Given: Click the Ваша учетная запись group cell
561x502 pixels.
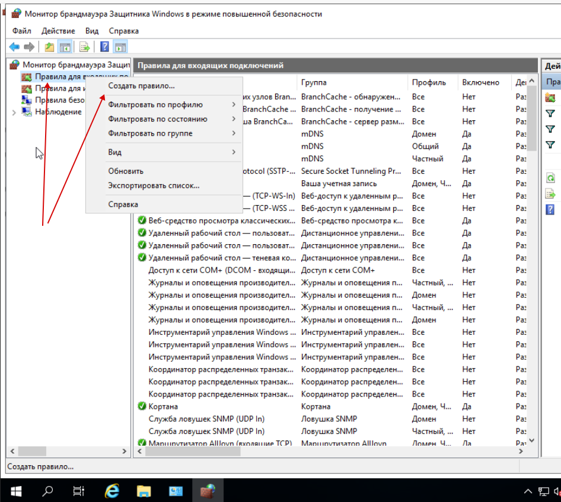Looking at the screenshot, I should point(339,183).
